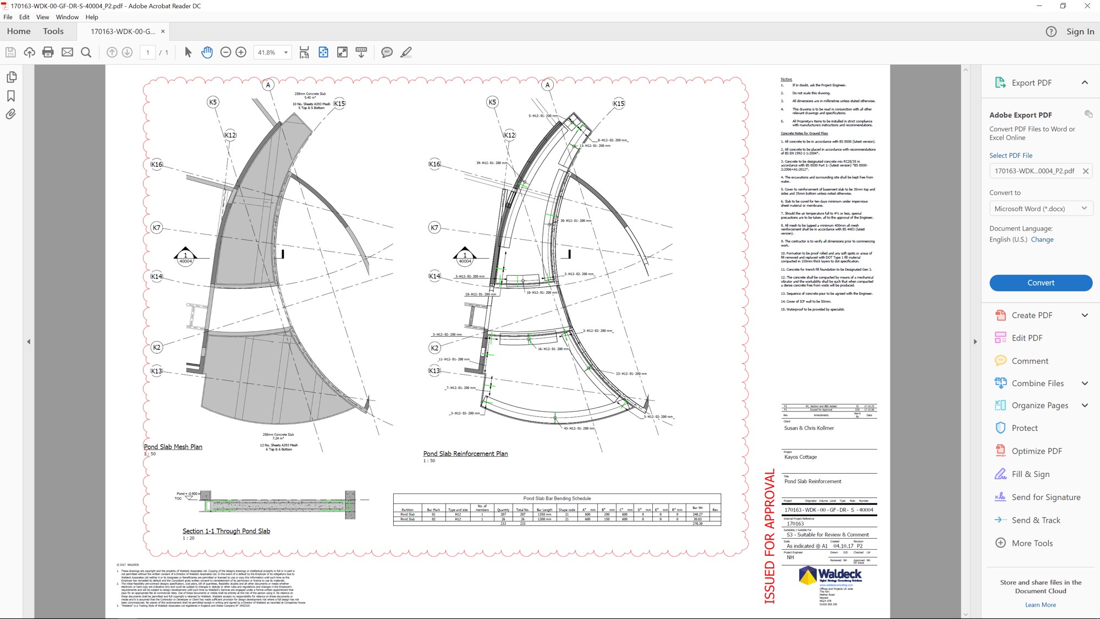1100x619 pixels.
Task: Open the Bookmarks panel
Action: point(11,96)
